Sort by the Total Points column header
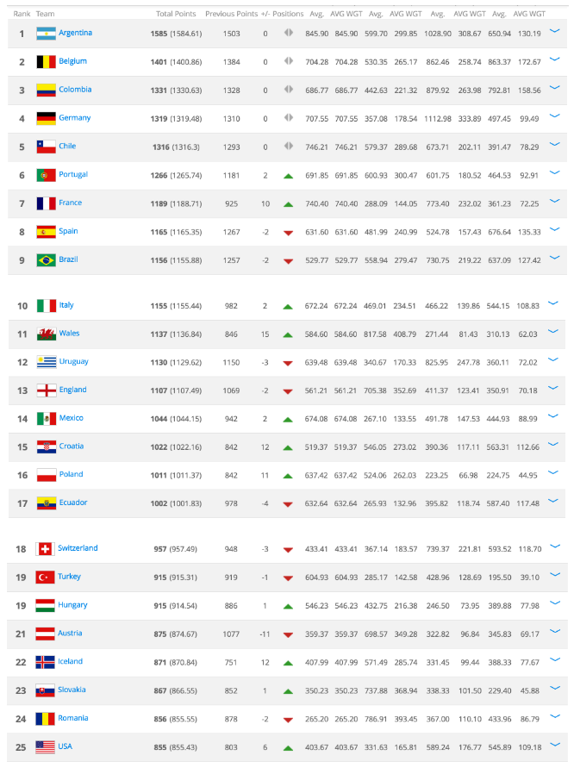 pos(175,14)
